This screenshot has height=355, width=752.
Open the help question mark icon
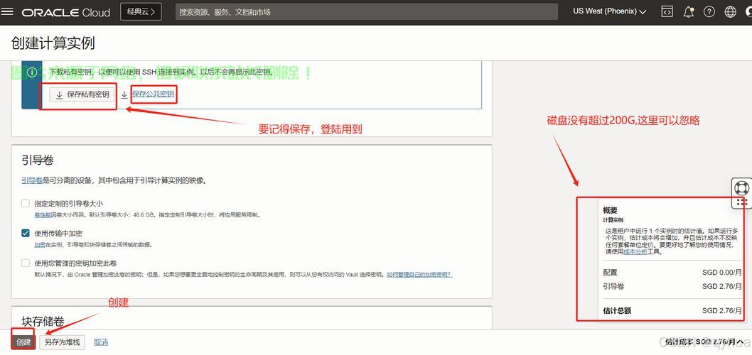709,12
